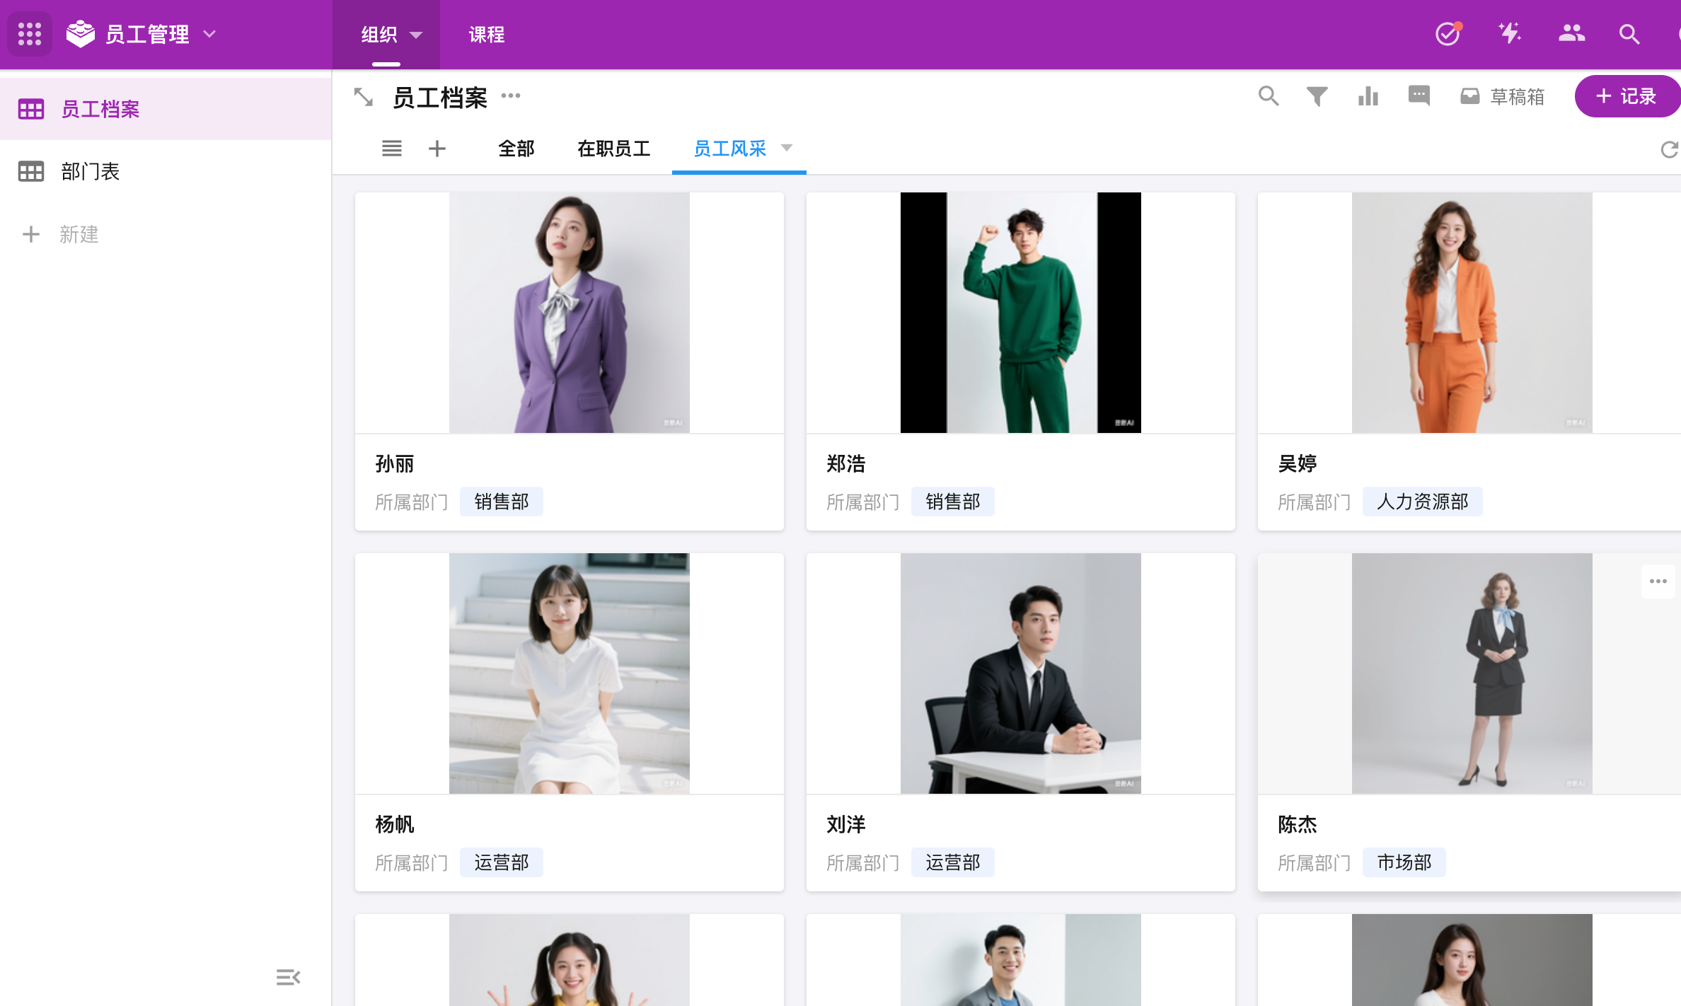Click the 员工档案 sidebar table icon
This screenshot has height=1006, width=1681.
(x=31, y=109)
